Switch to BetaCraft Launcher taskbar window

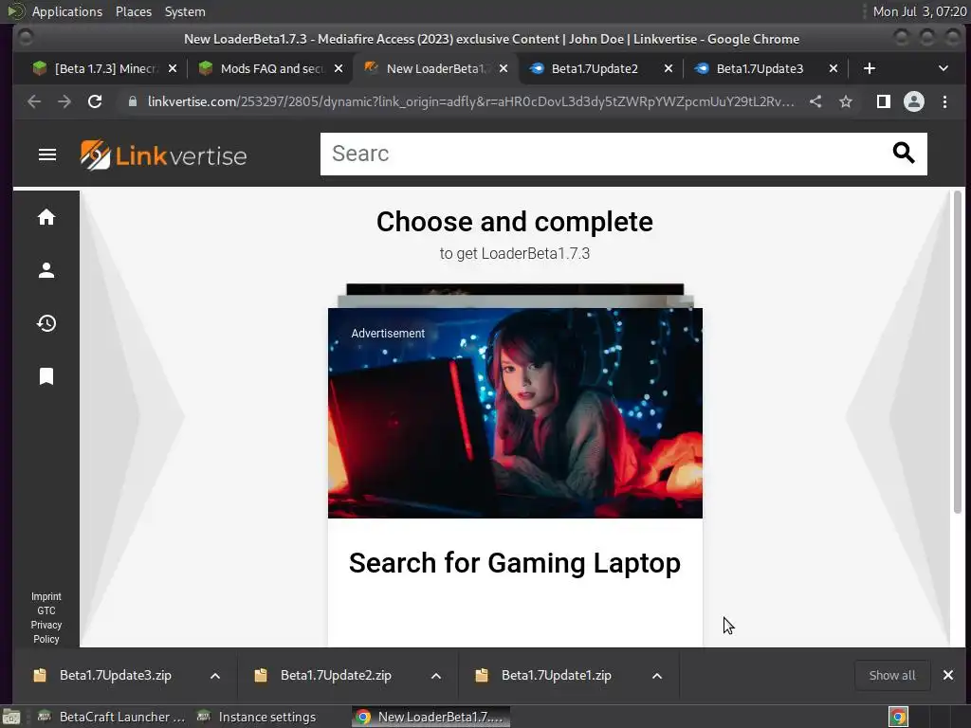112,717
